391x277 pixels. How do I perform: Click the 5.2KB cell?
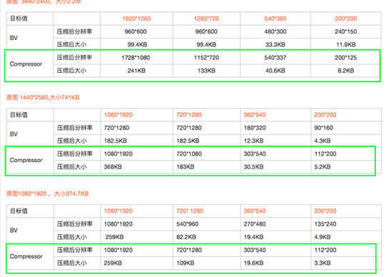point(323,167)
